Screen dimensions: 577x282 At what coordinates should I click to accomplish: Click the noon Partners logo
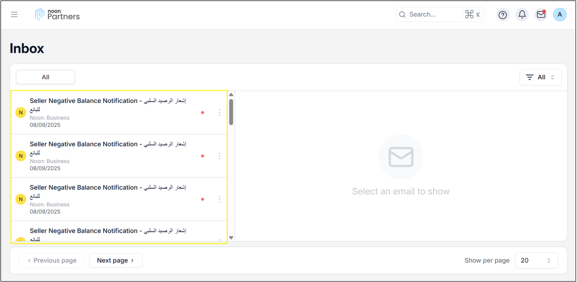click(x=57, y=14)
